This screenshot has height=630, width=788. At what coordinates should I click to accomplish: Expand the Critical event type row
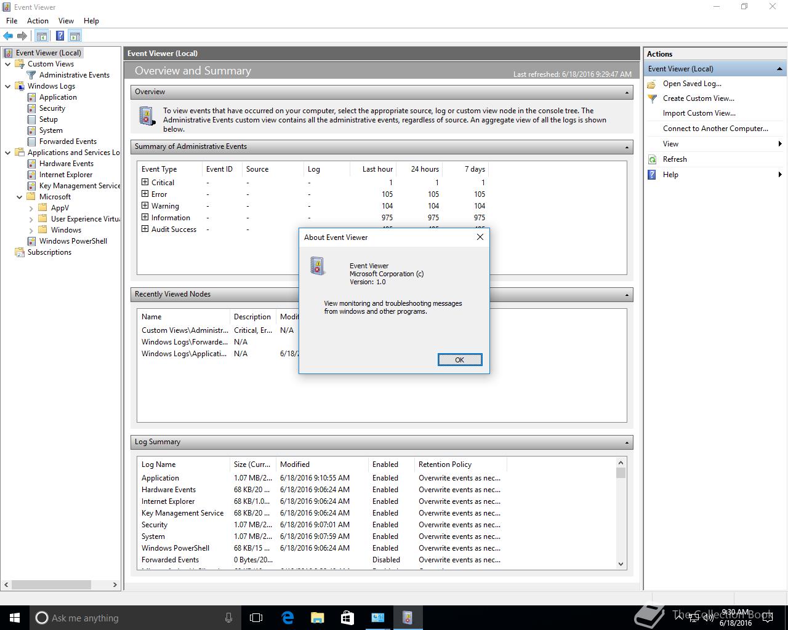coord(145,182)
